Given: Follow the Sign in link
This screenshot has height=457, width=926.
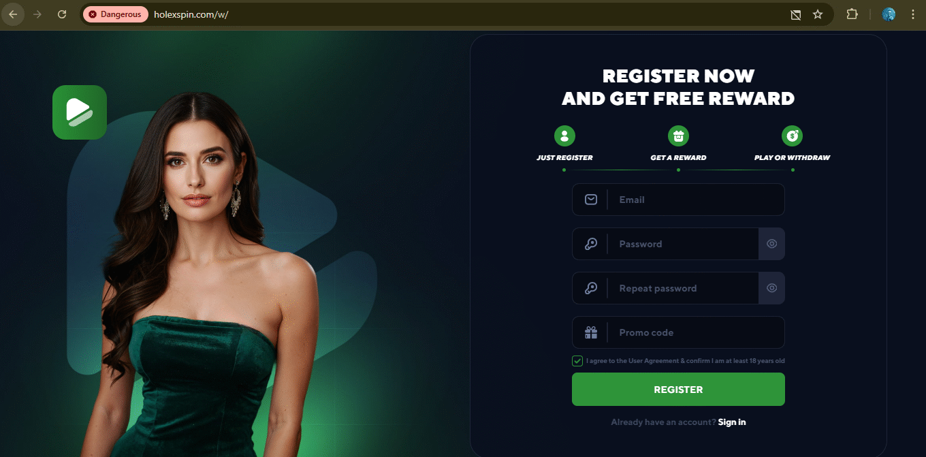Looking at the screenshot, I should point(732,422).
